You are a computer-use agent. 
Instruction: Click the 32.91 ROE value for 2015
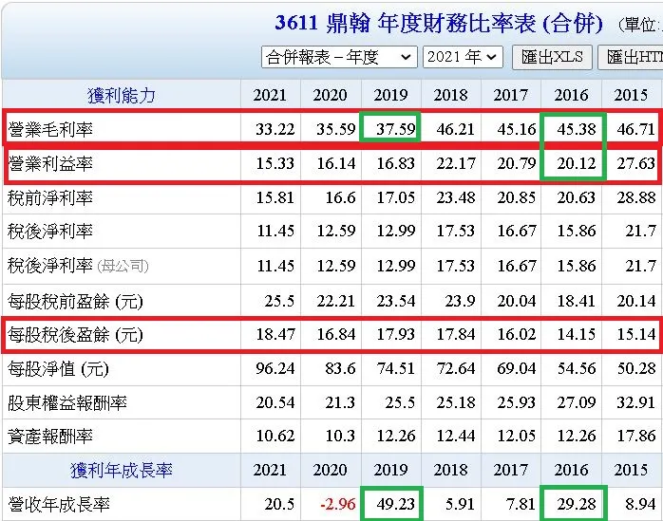[636, 402]
